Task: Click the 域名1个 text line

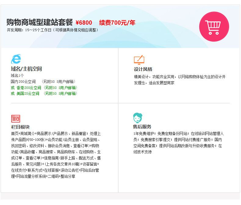Action: 17,75
